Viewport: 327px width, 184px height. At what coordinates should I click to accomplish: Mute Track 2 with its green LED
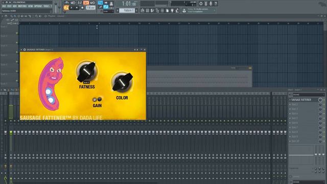tap(17, 42)
